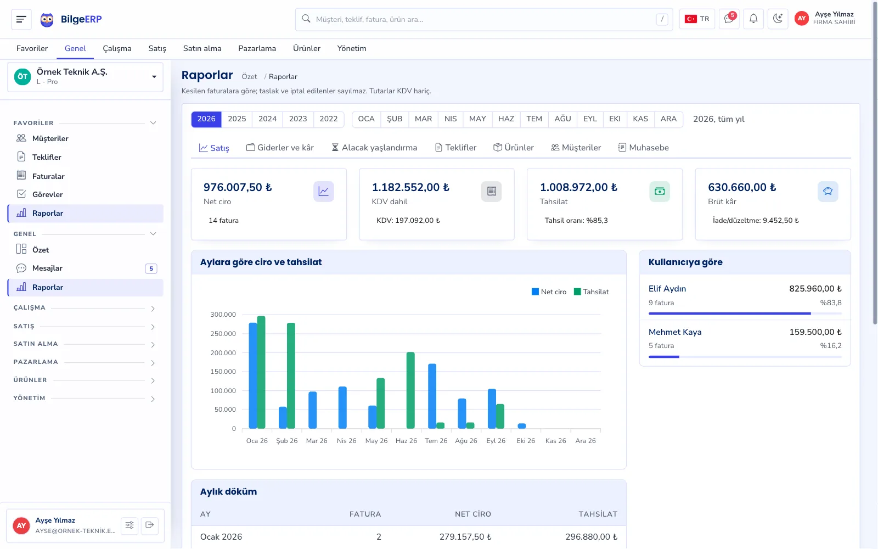
Task: Open Ayşe Yılmaz profile menu at top
Action: (x=825, y=19)
